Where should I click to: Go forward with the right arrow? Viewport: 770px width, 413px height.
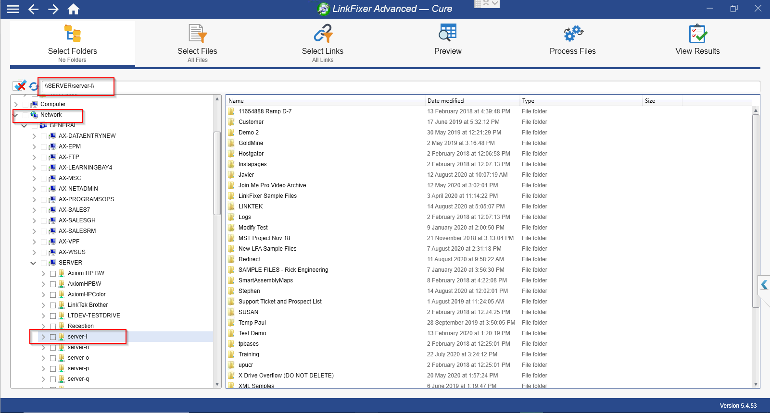[x=53, y=9]
